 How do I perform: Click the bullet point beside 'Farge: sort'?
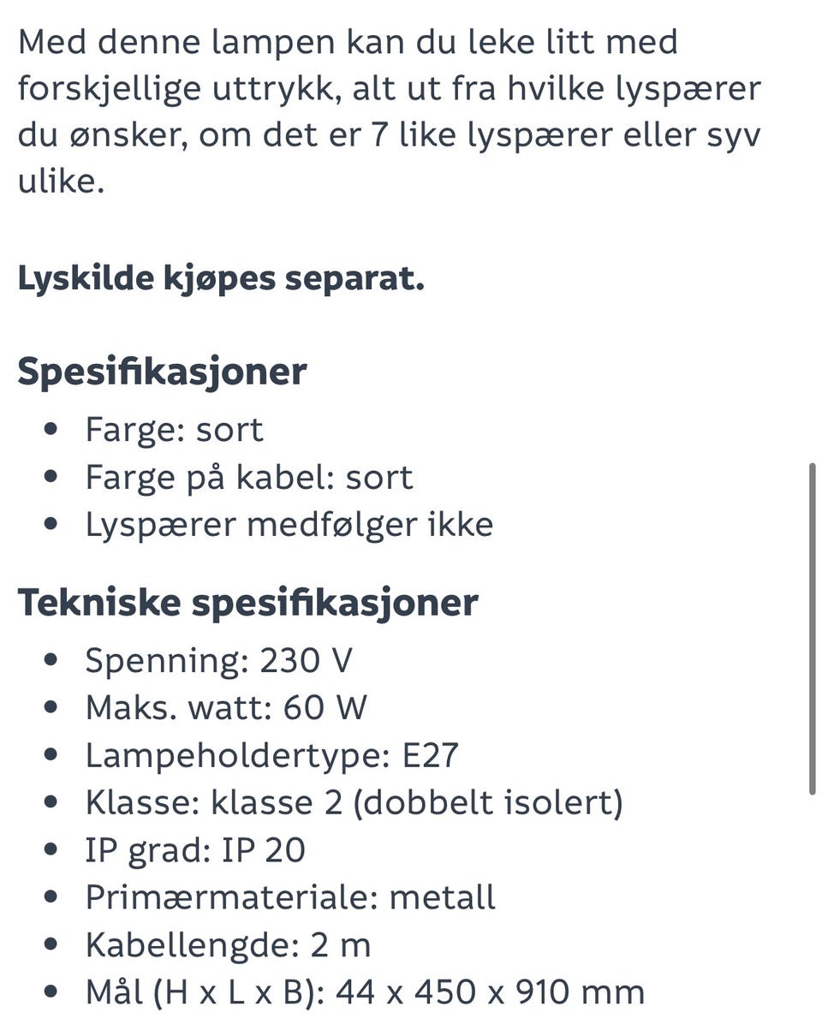pos(53,429)
